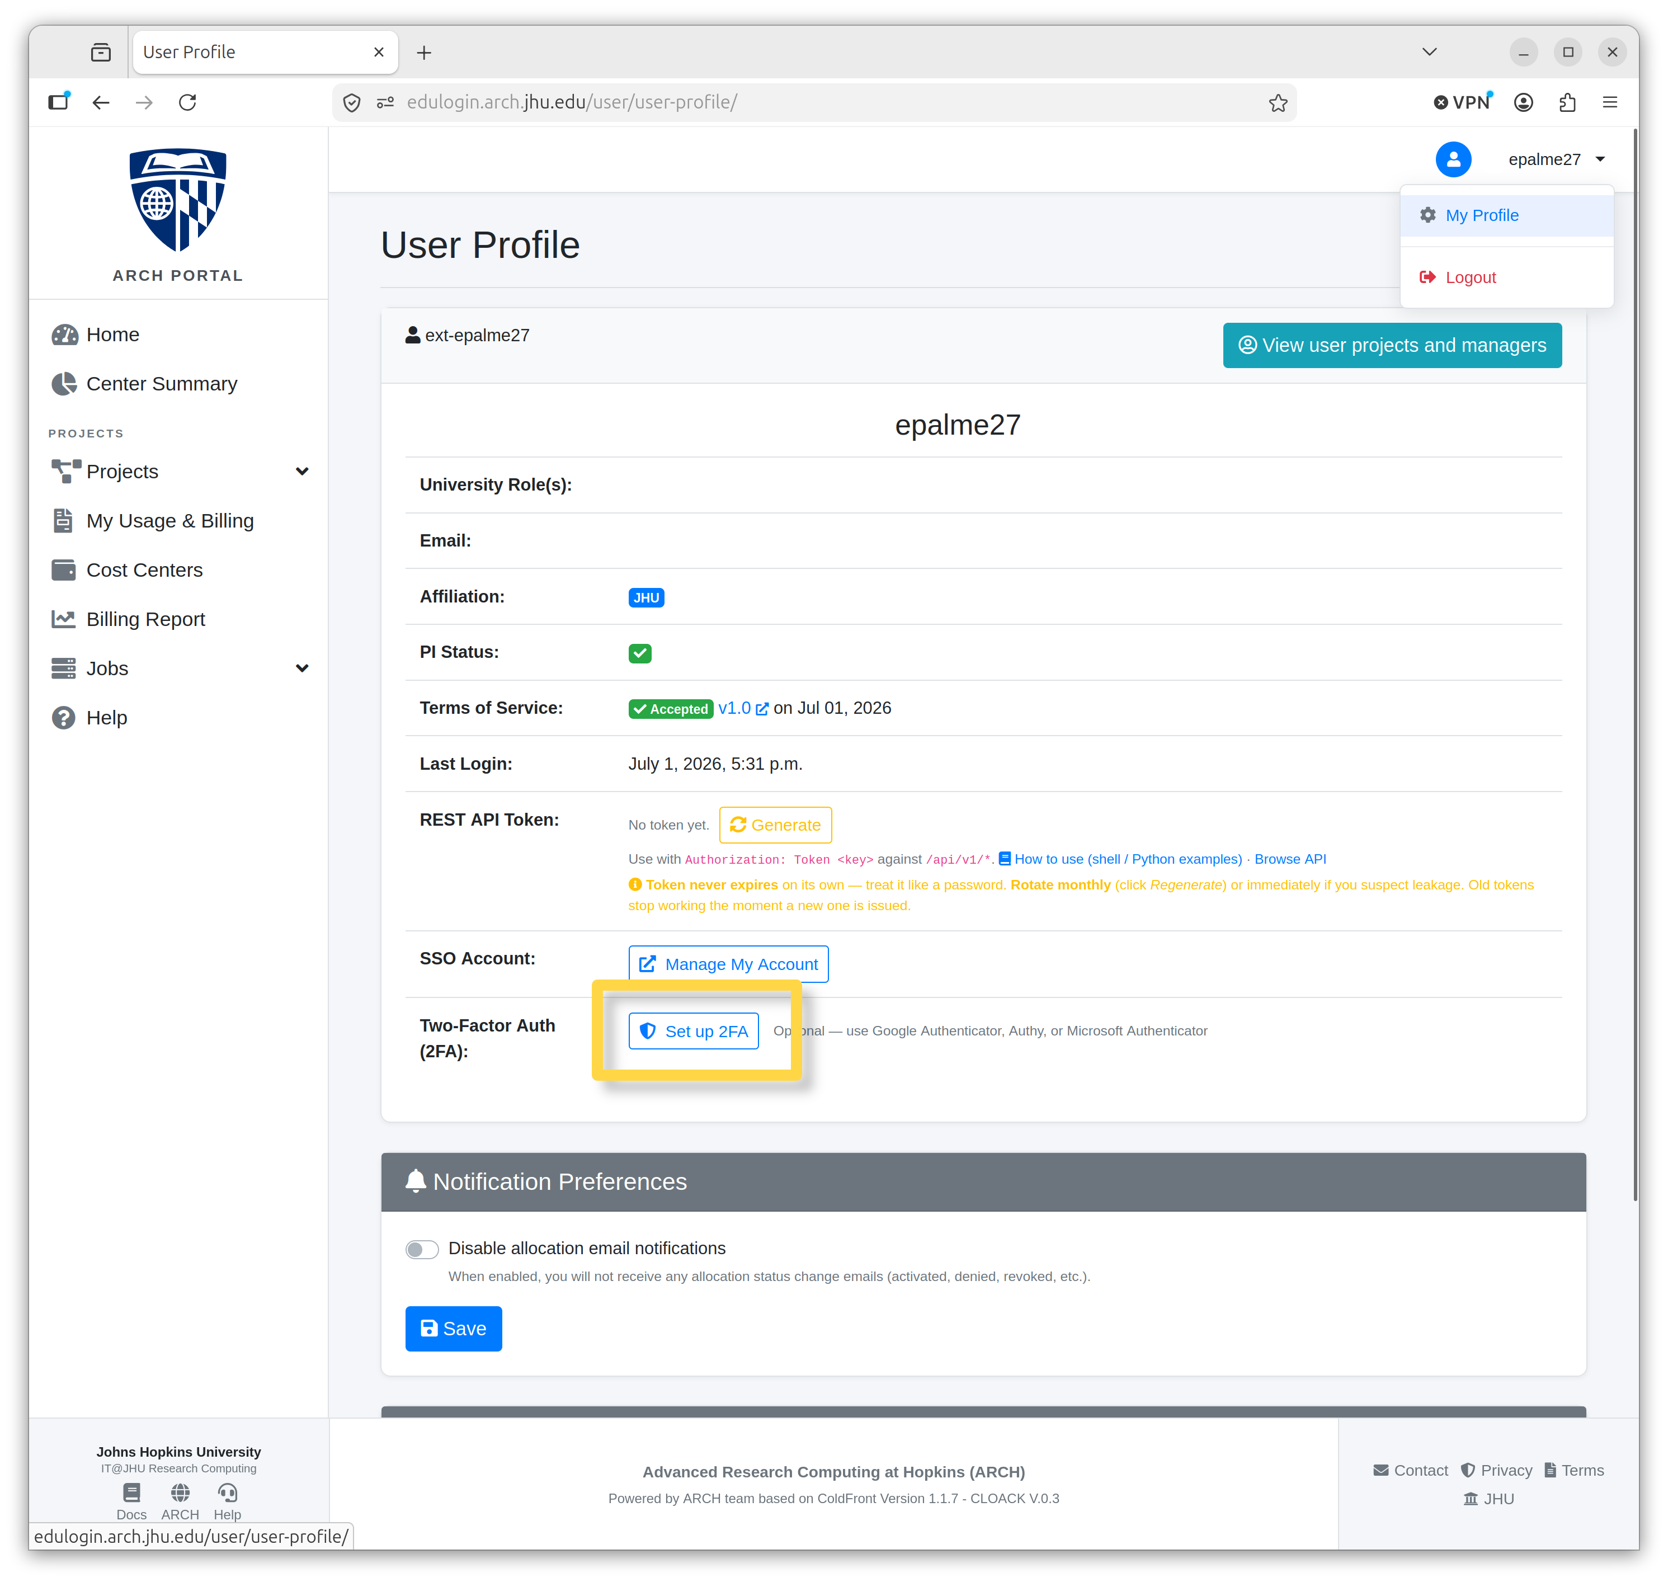Open the blue user avatar icon
This screenshot has height=1582, width=1668.
coord(1453,159)
